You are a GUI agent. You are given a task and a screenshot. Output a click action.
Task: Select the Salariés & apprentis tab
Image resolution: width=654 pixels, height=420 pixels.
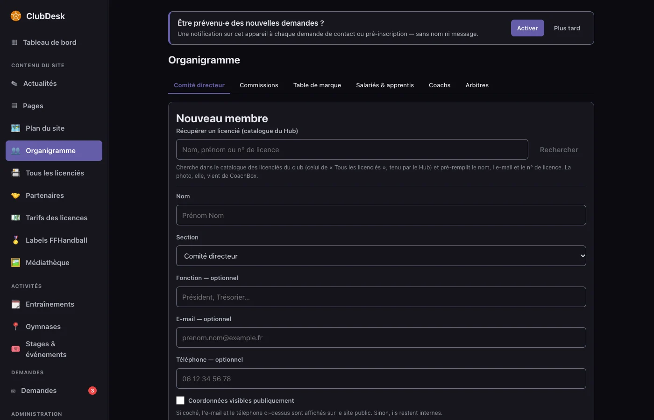point(385,85)
